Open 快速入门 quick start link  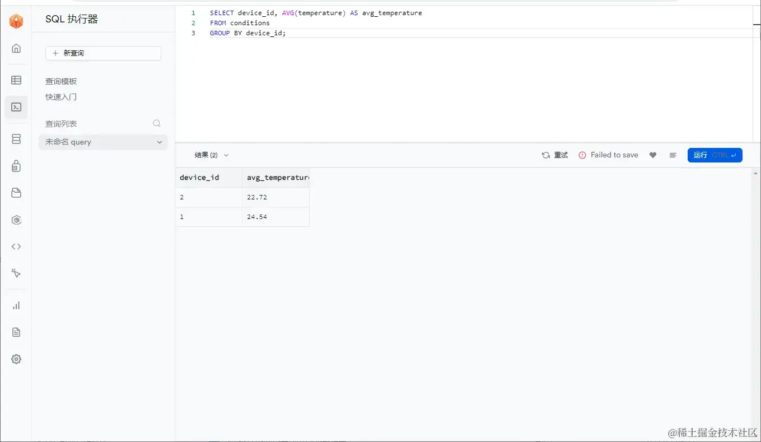point(61,97)
